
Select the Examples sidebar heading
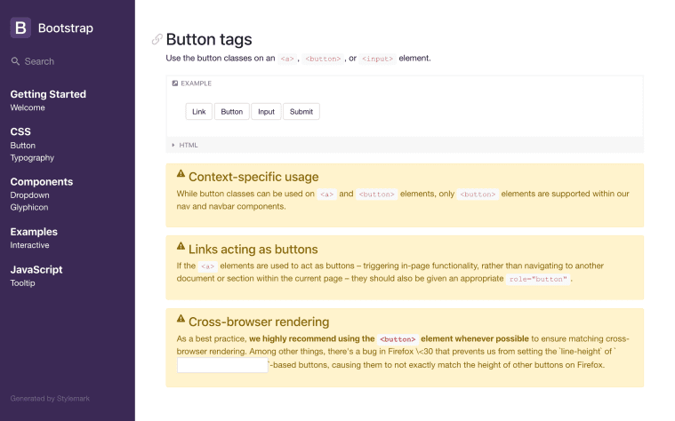tap(34, 232)
